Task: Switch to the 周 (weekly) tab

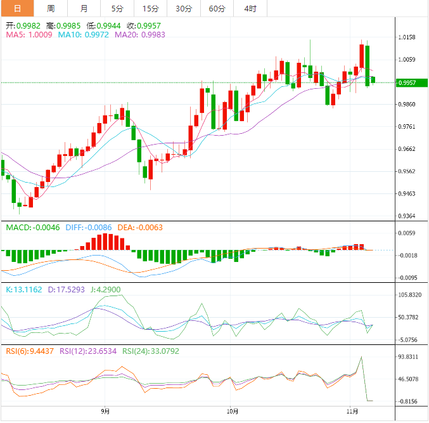Action: click(51, 8)
